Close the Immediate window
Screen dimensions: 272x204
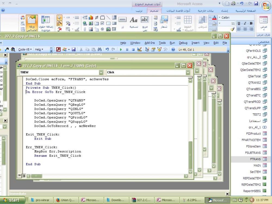[x=227, y=194]
